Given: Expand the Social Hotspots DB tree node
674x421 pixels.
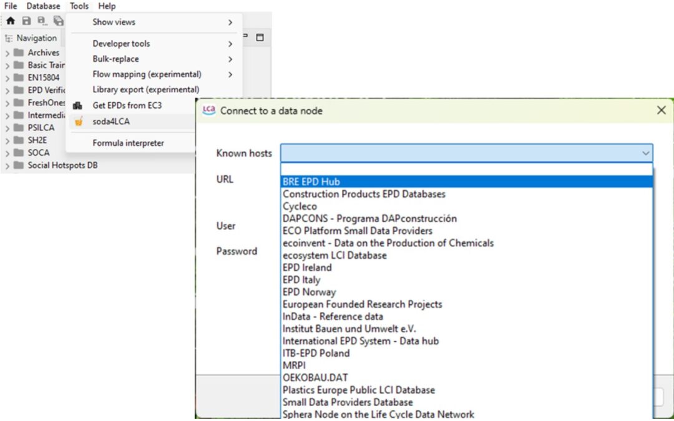Looking at the screenshot, I should pos(7,166).
